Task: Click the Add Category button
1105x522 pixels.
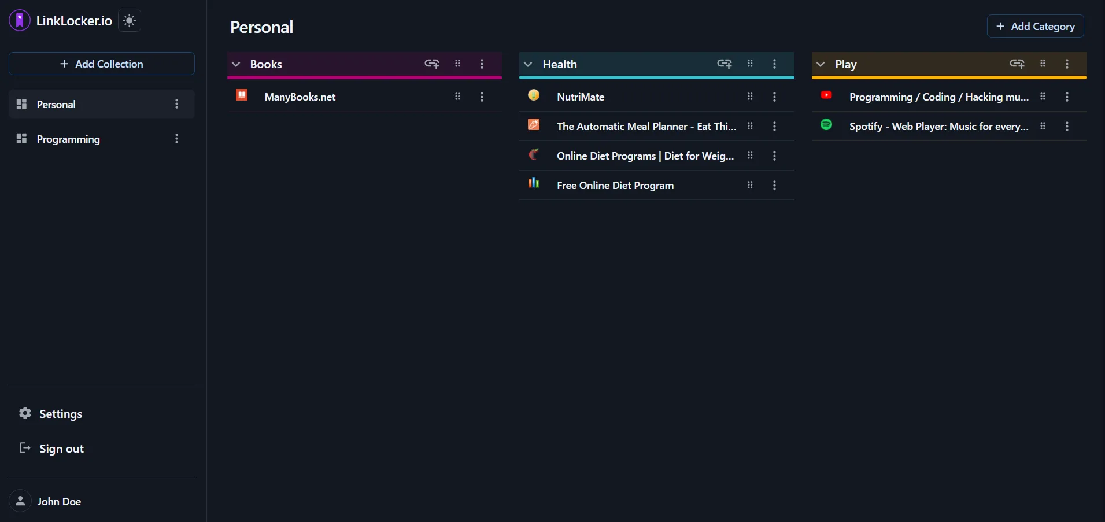Action: pos(1035,27)
